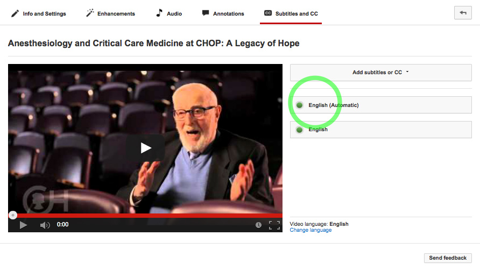Click the speech bubble Annotations icon
Viewport: 480px width, 271px height.
[206, 13]
